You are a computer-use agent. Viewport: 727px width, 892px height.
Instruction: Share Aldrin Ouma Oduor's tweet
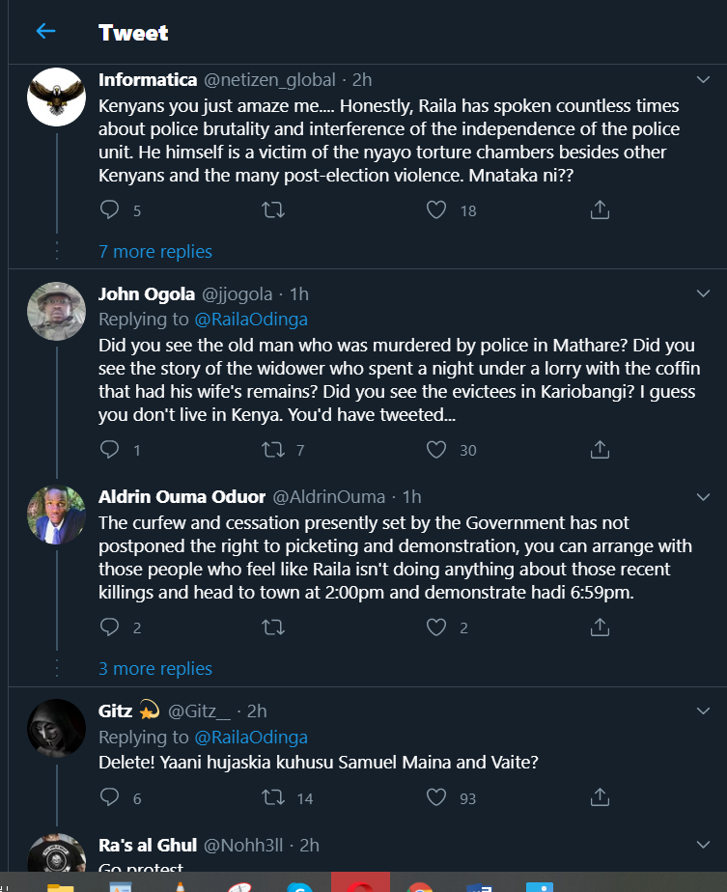(x=600, y=627)
